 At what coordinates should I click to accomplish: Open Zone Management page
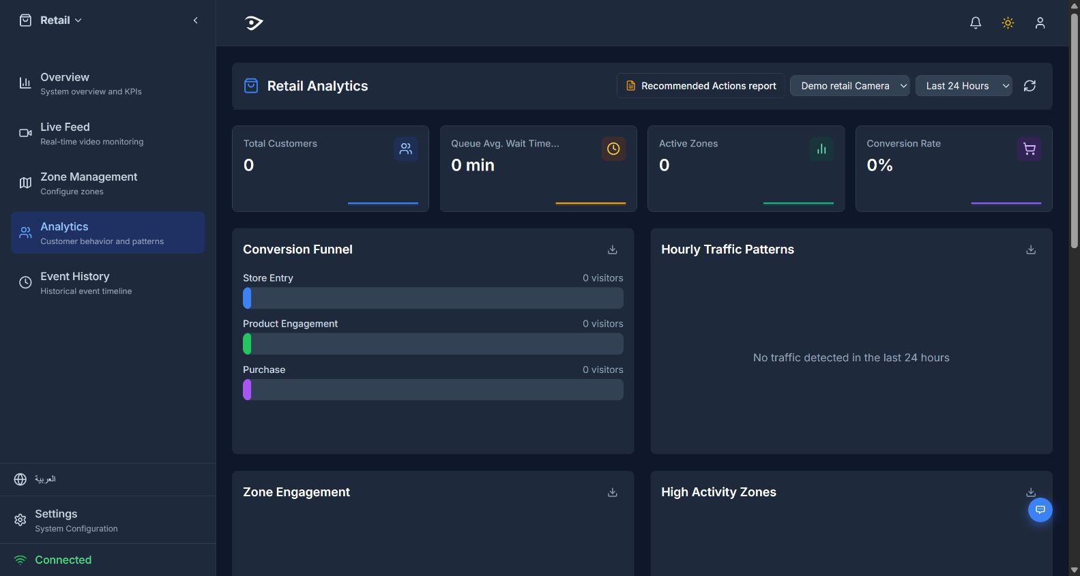click(108, 183)
